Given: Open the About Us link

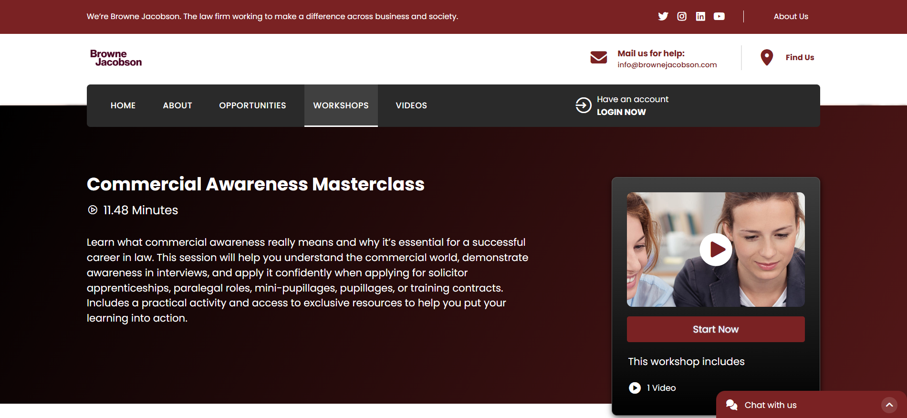Looking at the screenshot, I should (791, 16).
